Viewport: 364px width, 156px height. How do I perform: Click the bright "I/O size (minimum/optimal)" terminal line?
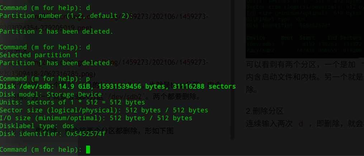pyautogui.click(x=96, y=118)
